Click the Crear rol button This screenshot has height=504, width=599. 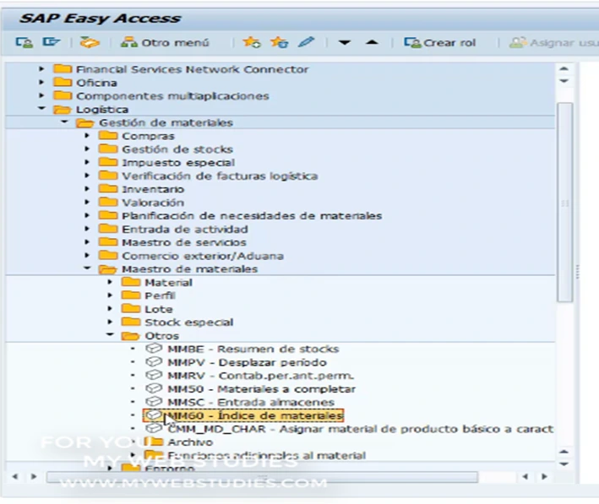[439, 42]
